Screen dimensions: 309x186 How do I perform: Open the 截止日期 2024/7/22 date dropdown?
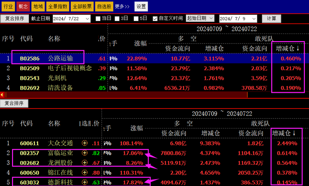pos(87,18)
